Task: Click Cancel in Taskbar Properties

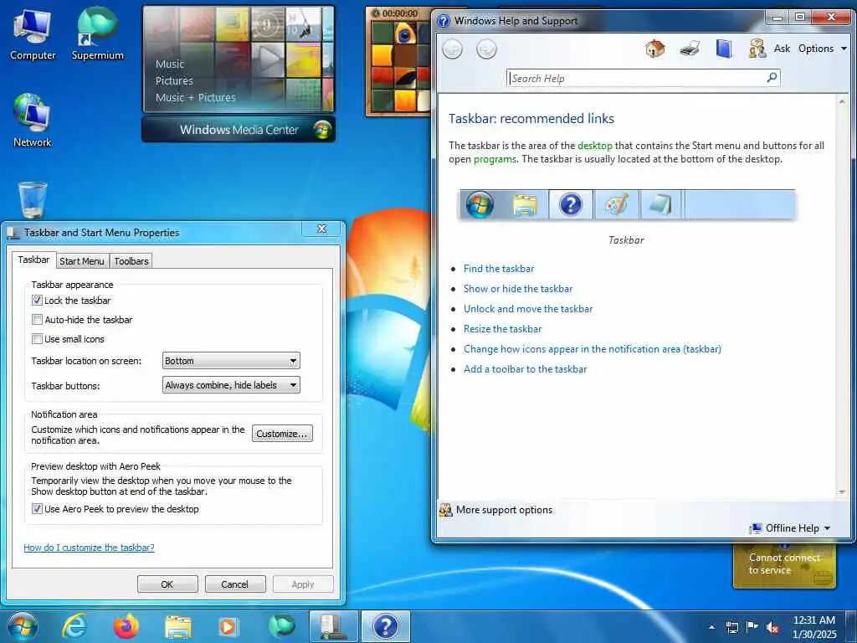Action: [x=234, y=584]
